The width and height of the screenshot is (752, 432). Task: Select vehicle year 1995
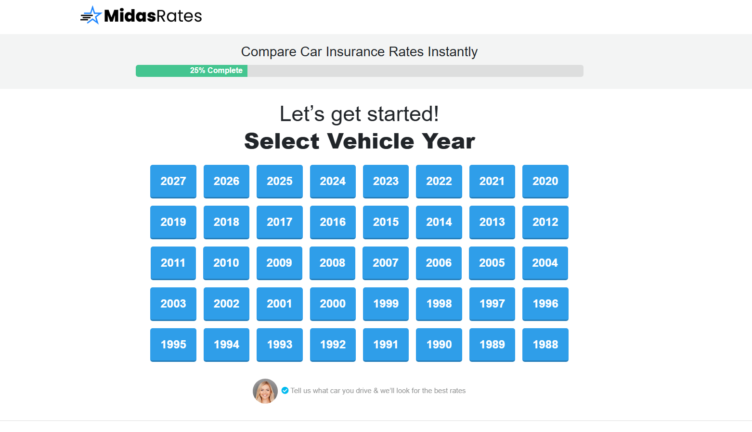point(173,345)
